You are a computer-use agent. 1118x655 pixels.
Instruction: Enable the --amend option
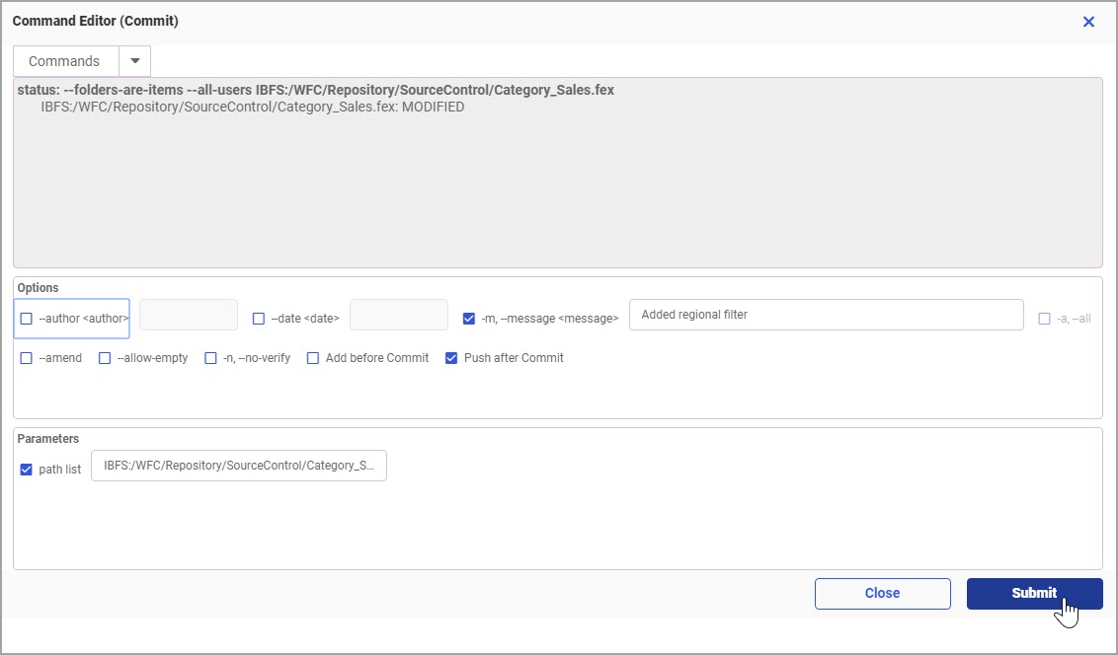tap(27, 358)
